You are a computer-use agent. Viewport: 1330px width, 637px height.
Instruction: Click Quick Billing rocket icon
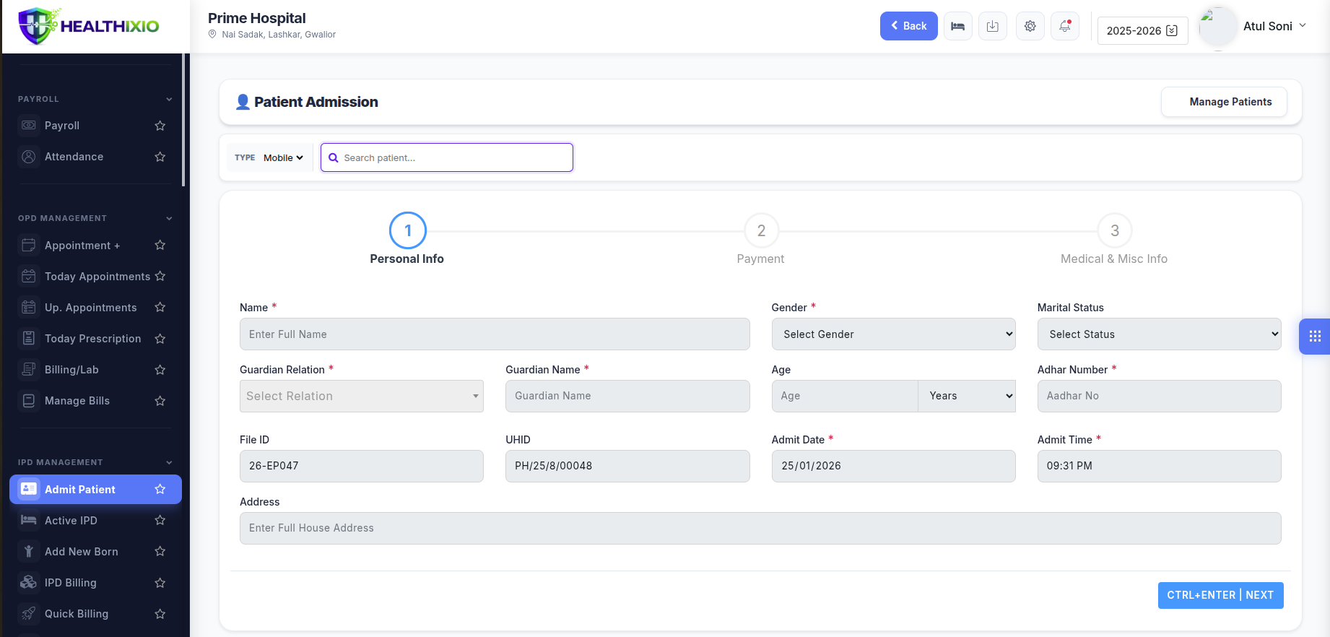click(29, 614)
